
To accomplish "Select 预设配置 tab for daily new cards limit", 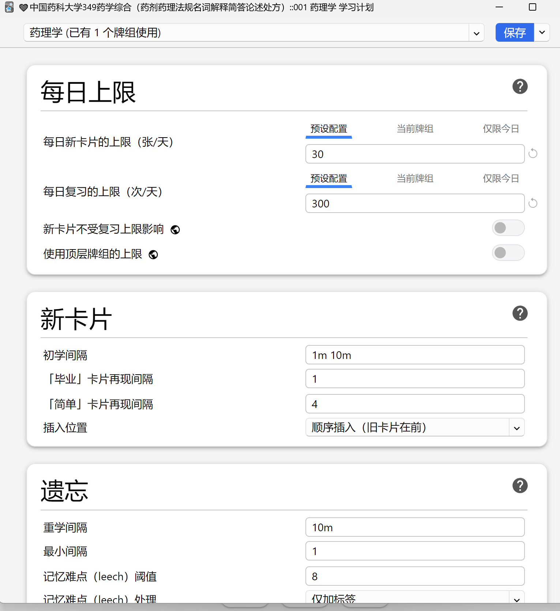I will (x=329, y=129).
